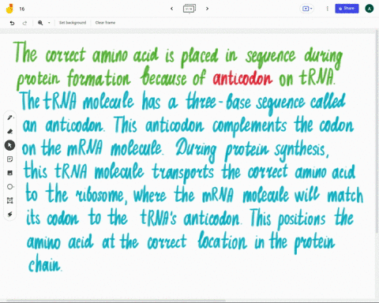
Task: Open the present to meeting button
Action: click(x=306, y=9)
